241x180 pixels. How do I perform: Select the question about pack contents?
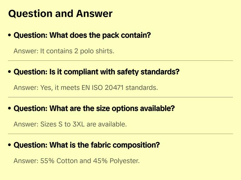(x=82, y=36)
